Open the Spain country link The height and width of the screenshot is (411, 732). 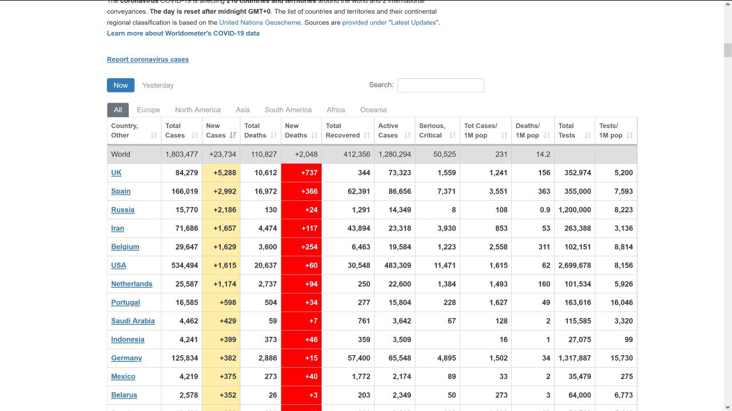[x=121, y=191]
